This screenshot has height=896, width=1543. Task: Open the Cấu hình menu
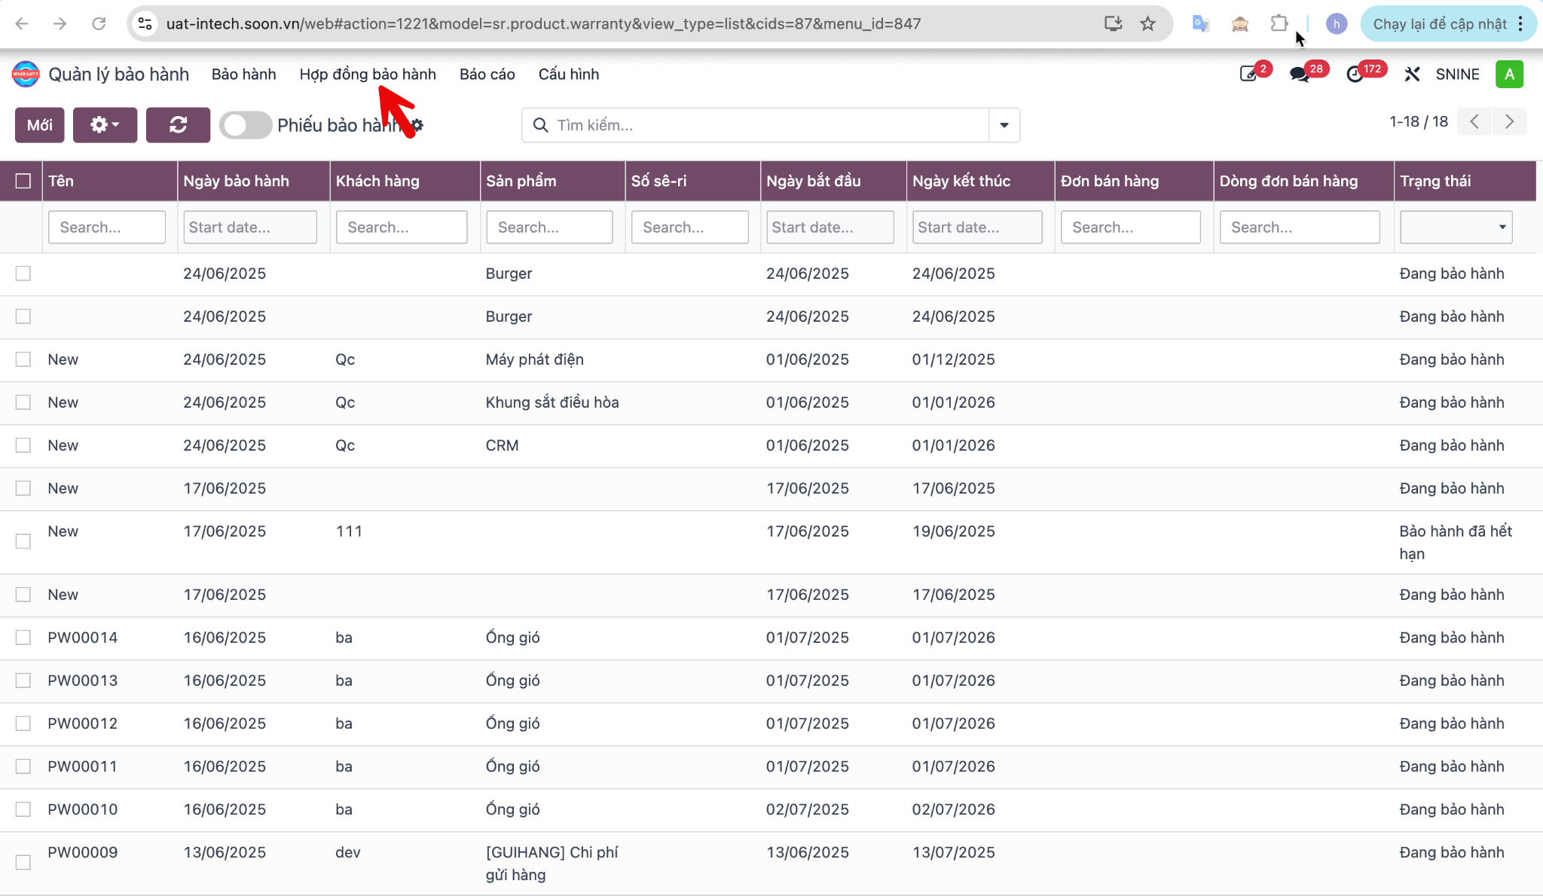[x=568, y=74]
